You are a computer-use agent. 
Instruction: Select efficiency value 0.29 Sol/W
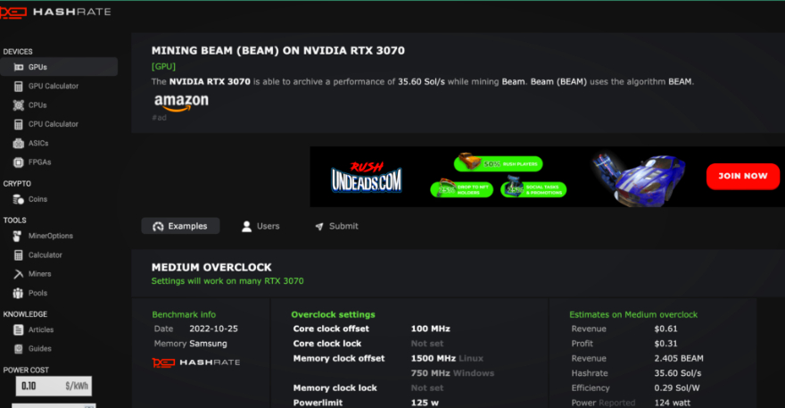677,388
